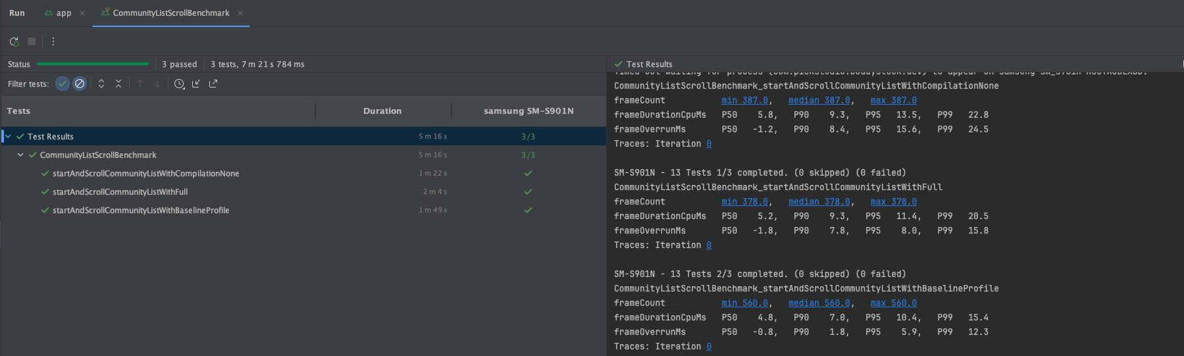Click the 1 m 49 s duration value
This screenshot has height=356, width=1184.
click(x=433, y=211)
